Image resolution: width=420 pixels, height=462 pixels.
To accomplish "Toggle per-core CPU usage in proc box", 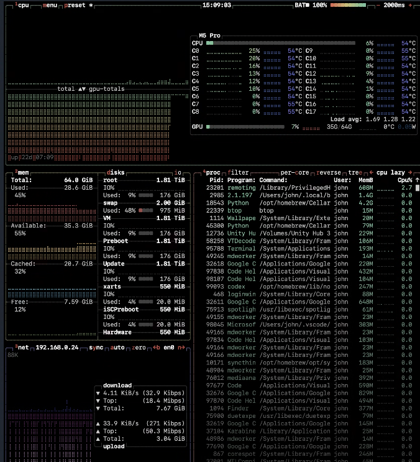I will 294,172.
